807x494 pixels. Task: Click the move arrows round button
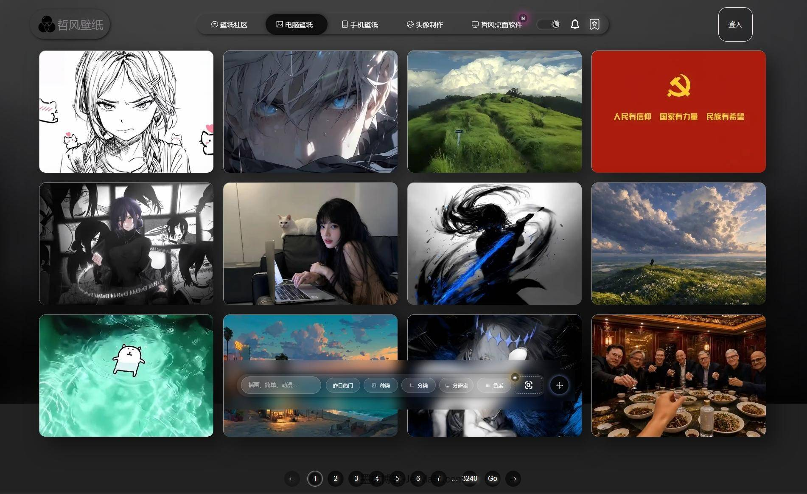click(x=559, y=385)
